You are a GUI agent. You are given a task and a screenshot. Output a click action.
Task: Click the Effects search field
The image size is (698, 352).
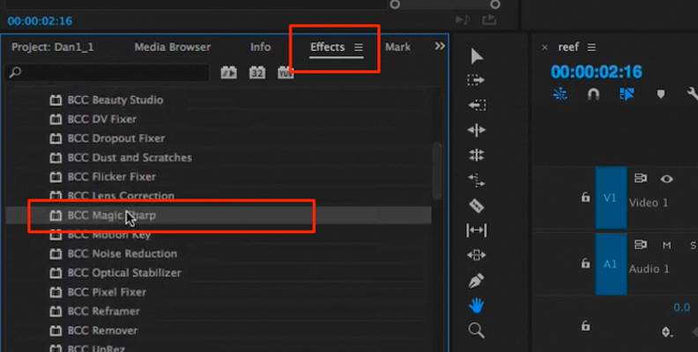tap(107, 72)
